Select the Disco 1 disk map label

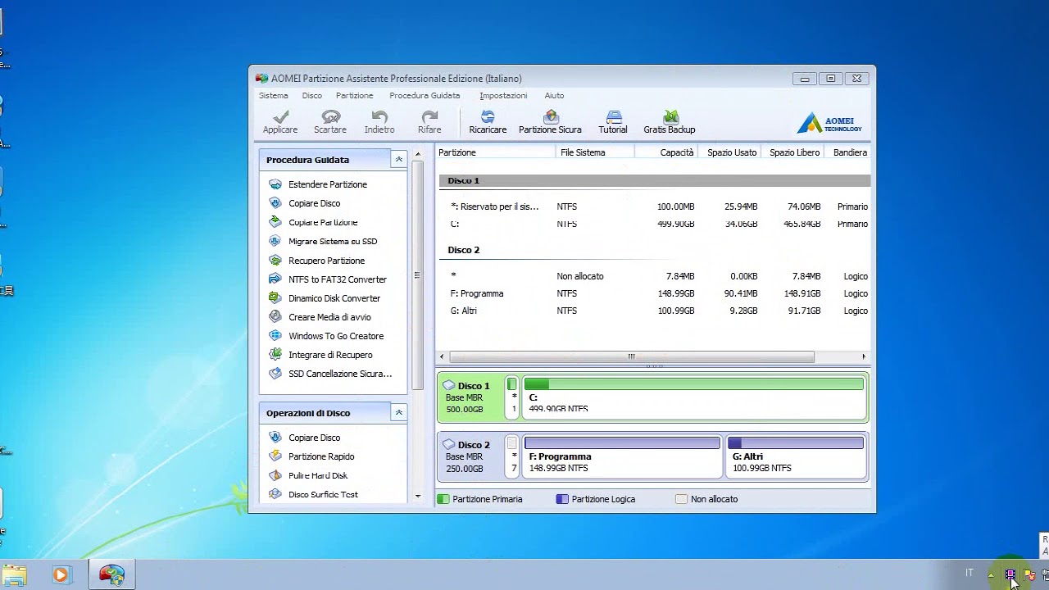(x=470, y=397)
